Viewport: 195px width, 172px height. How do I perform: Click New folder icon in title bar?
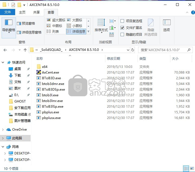click(x=19, y=5)
